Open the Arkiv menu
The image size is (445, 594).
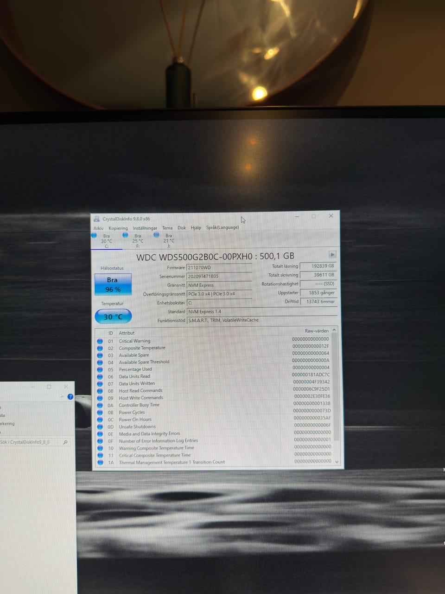tap(99, 228)
